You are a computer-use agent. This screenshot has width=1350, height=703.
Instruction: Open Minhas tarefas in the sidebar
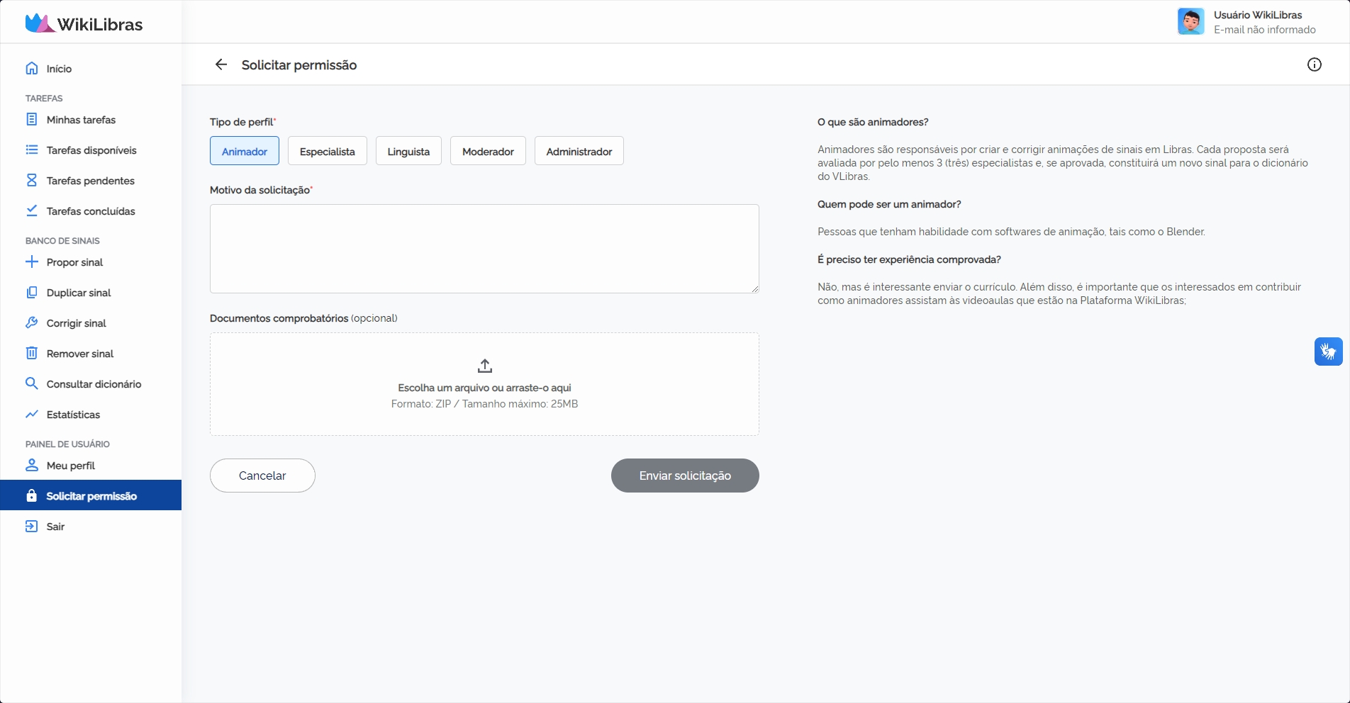[x=81, y=120]
